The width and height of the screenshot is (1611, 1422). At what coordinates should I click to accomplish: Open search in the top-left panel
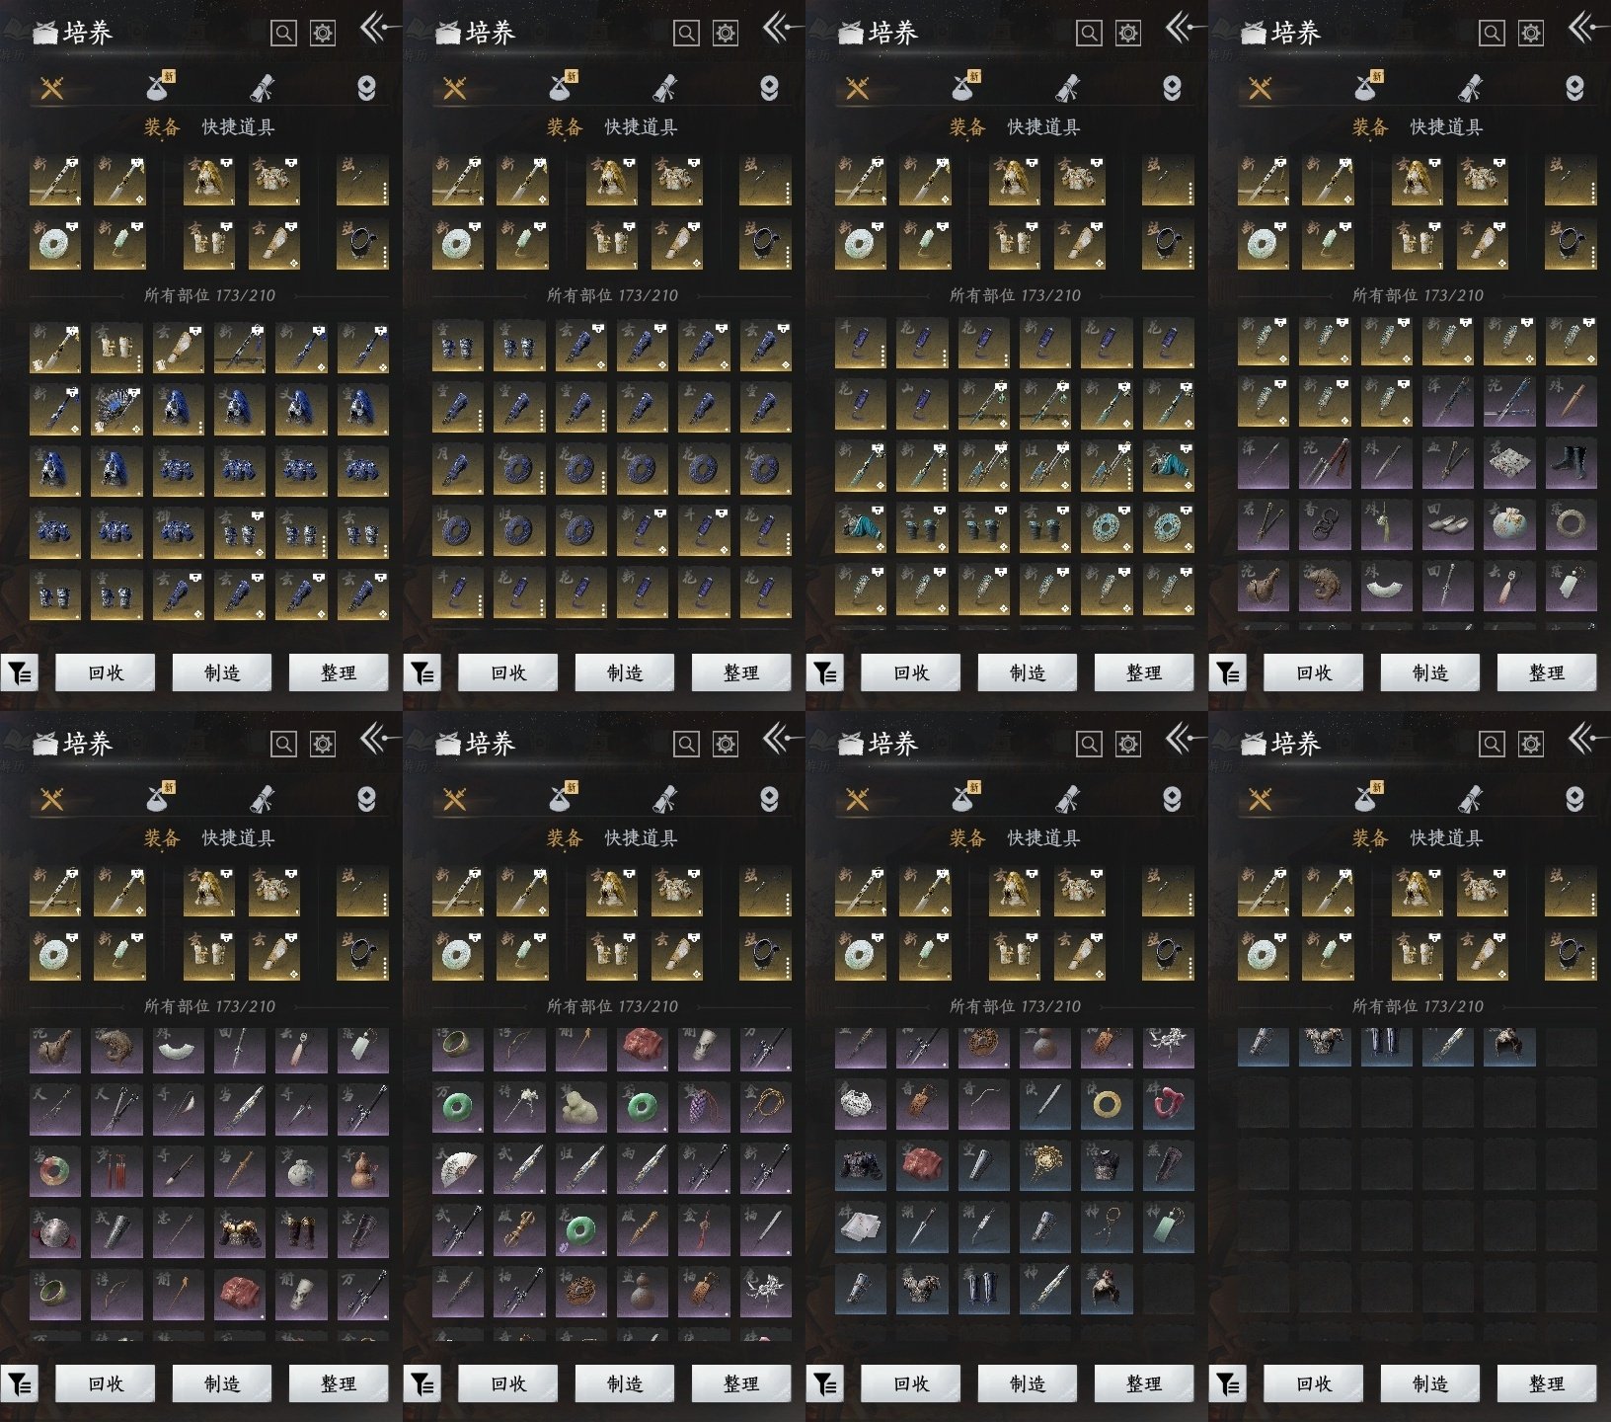(283, 33)
